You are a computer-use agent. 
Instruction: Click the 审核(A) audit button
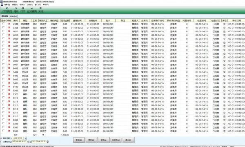point(103,140)
